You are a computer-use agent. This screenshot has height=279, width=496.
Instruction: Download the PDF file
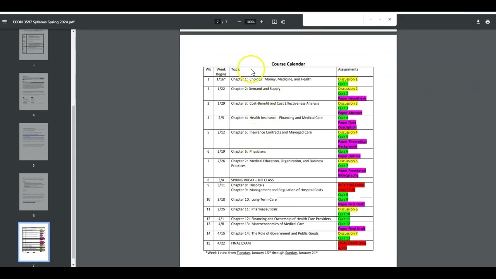(x=478, y=22)
